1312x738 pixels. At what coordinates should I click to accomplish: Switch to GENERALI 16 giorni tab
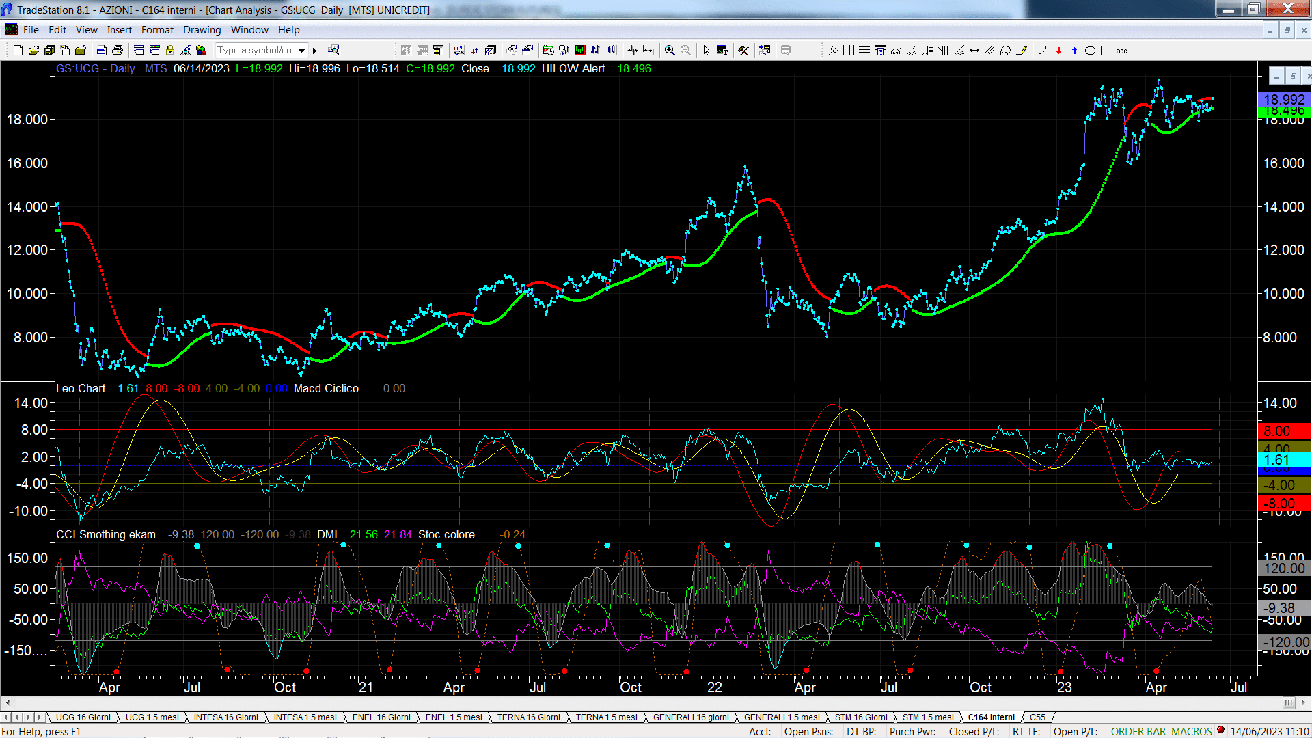691,717
